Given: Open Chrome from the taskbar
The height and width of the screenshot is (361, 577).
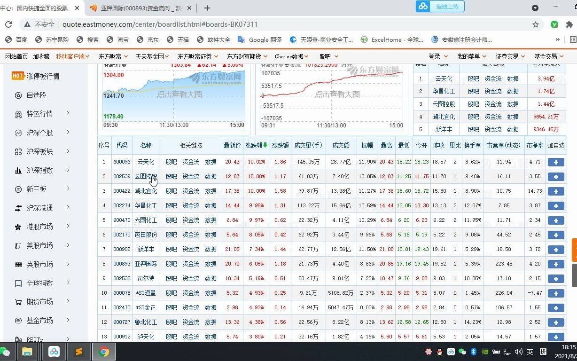Looking at the screenshot, I should [x=104, y=352].
